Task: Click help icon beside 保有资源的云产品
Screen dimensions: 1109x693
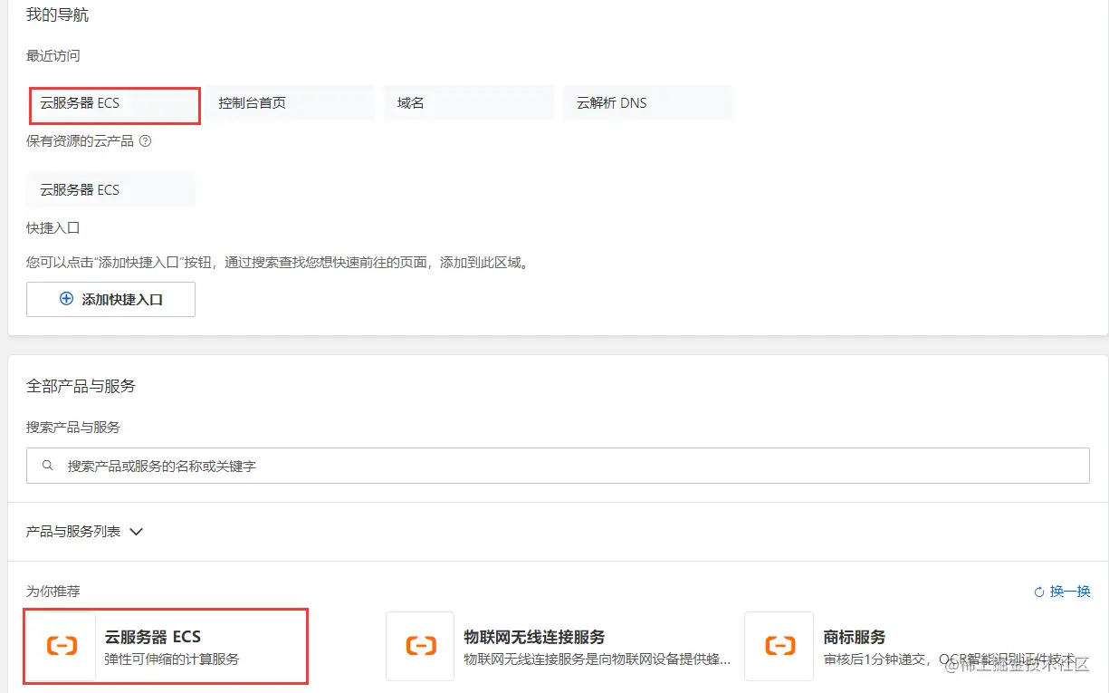Action: tap(145, 141)
